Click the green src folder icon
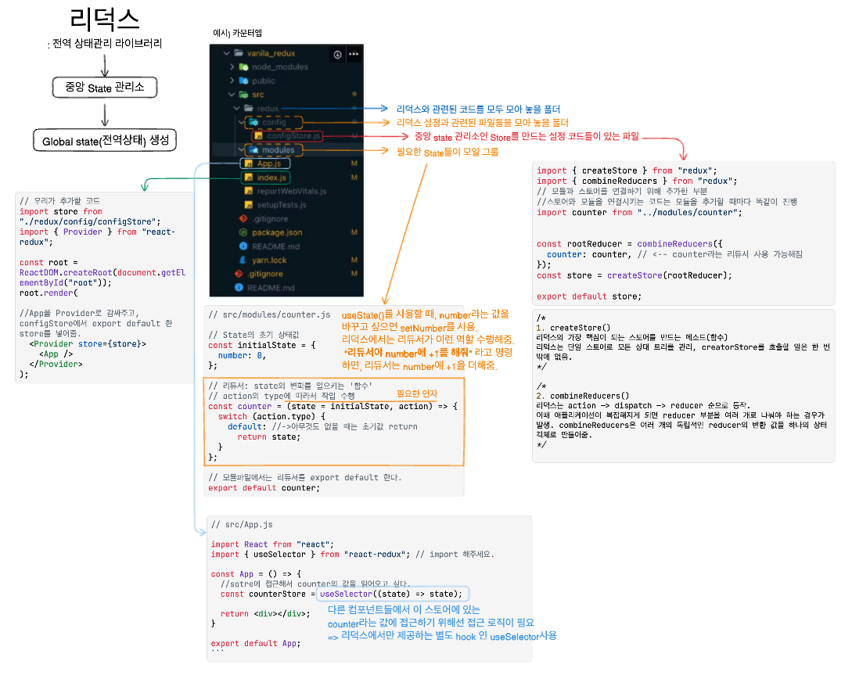 point(243,95)
